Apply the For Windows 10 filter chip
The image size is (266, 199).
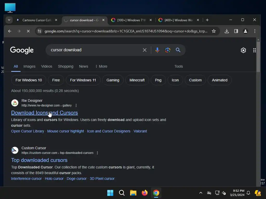29,80
